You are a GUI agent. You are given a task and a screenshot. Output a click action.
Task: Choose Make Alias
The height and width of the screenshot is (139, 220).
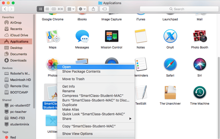click(96, 109)
